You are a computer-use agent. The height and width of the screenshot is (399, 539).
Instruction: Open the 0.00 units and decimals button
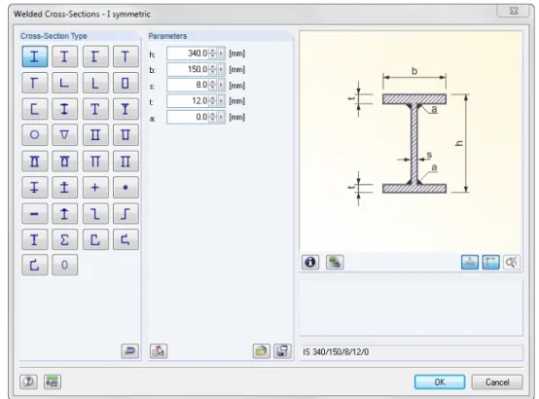53,381
